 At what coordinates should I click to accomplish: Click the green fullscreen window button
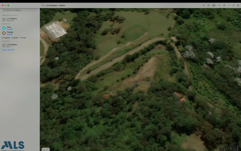point(8,5)
